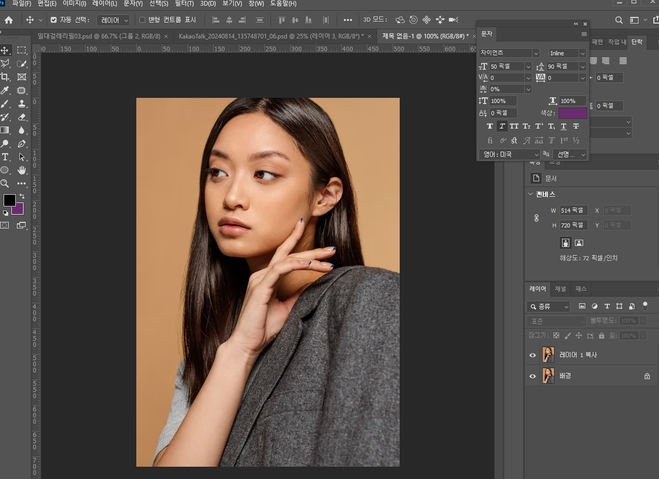The height and width of the screenshot is (479, 659).
Task: Select the Dodge tool
Action: (5, 143)
